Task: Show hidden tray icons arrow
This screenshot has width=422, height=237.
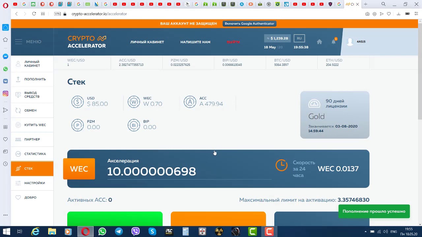Action: [x=365, y=232]
